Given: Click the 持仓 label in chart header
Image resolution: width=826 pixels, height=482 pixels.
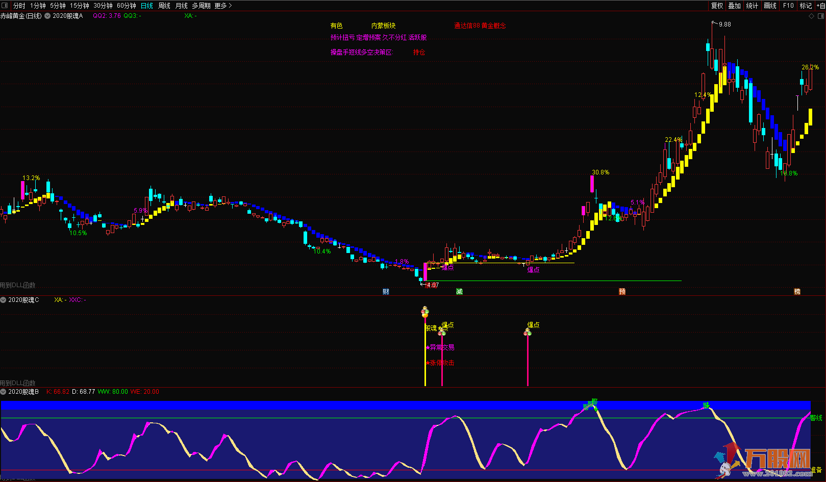Looking at the screenshot, I should (419, 52).
